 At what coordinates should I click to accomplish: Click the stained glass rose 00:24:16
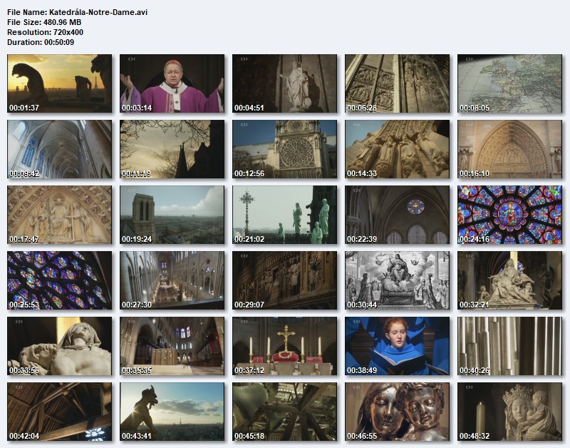click(x=509, y=215)
